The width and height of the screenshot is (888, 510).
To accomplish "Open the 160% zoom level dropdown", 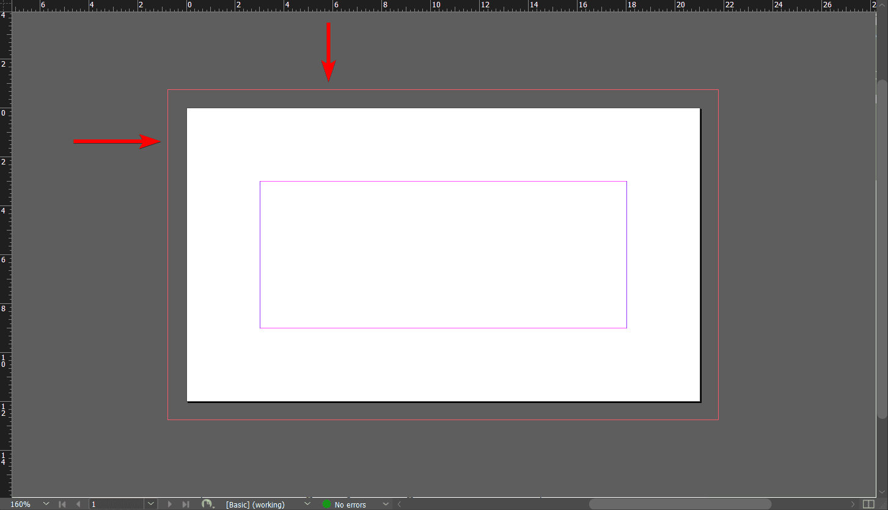I will point(46,504).
